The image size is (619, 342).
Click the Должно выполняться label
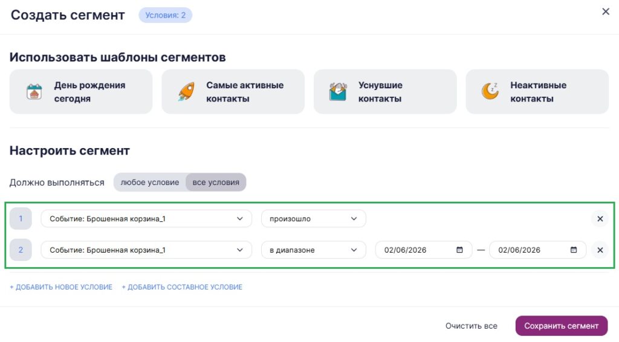(57, 182)
